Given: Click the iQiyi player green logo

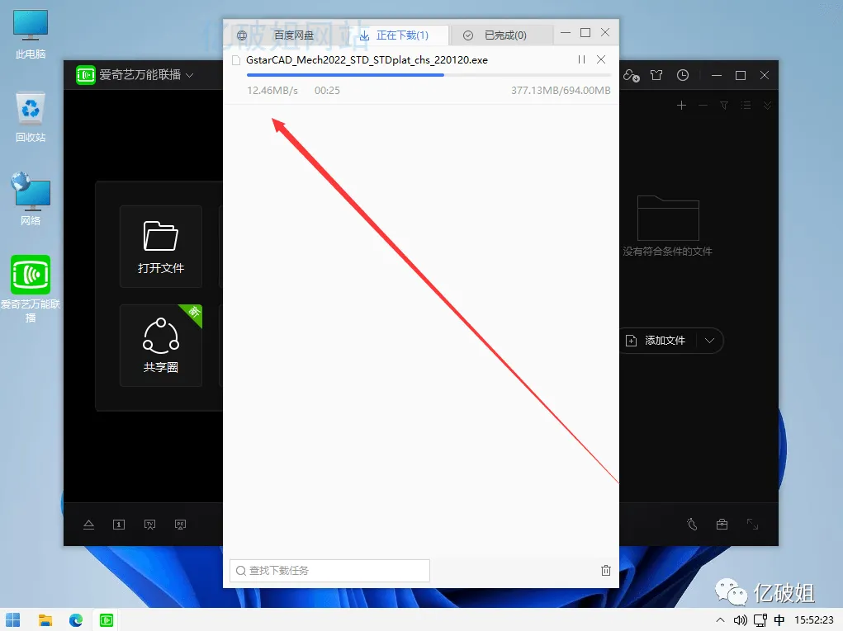Looking at the screenshot, I should click(x=86, y=75).
